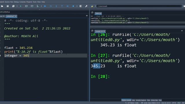This screenshot has height=104, width=185.
Task: Run current cell and advance
Action: click(x=32, y=6)
